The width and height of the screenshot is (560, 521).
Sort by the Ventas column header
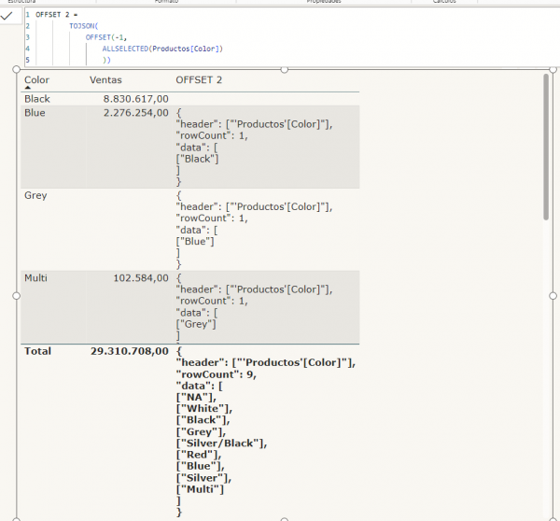pos(105,79)
